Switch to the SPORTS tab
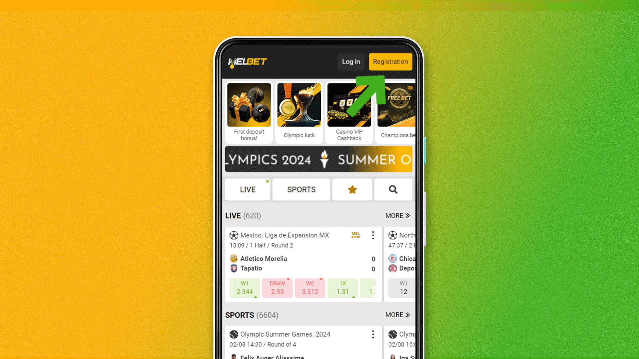Viewport: 639px width, 359px height. click(x=301, y=189)
